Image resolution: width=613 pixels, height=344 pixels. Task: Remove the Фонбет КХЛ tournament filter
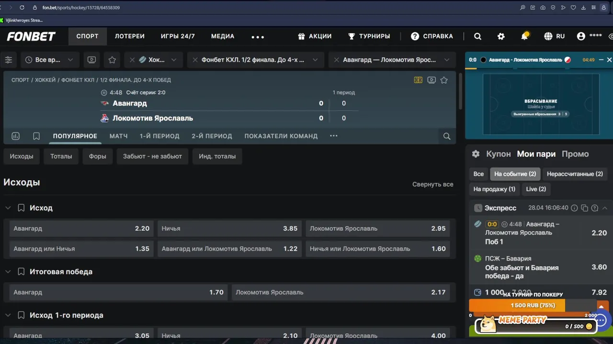(x=195, y=60)
